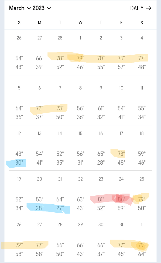161x263 pixels.
Task: Select March 4 calendar day
Action: [142, 53]
